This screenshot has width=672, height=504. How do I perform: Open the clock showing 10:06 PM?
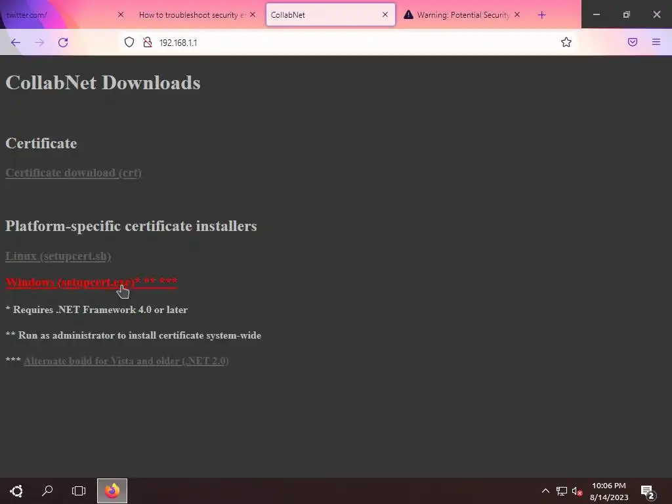click(608, 491)
